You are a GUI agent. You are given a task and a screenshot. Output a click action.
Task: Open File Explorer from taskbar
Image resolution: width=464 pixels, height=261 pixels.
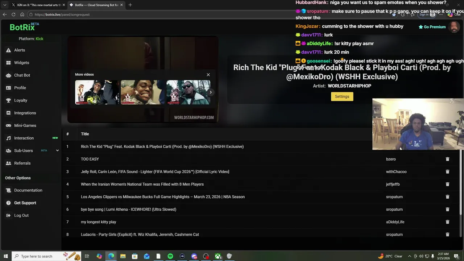(123, 256)
